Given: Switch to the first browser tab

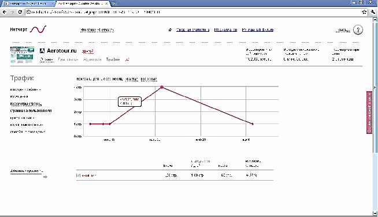Looking at the screenshot, I should point(28,3).
